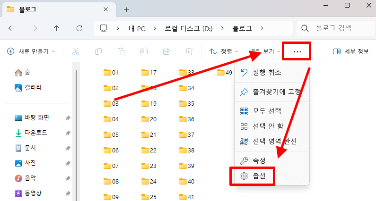Click the Cut scissors icon

(x=76, y=51)
